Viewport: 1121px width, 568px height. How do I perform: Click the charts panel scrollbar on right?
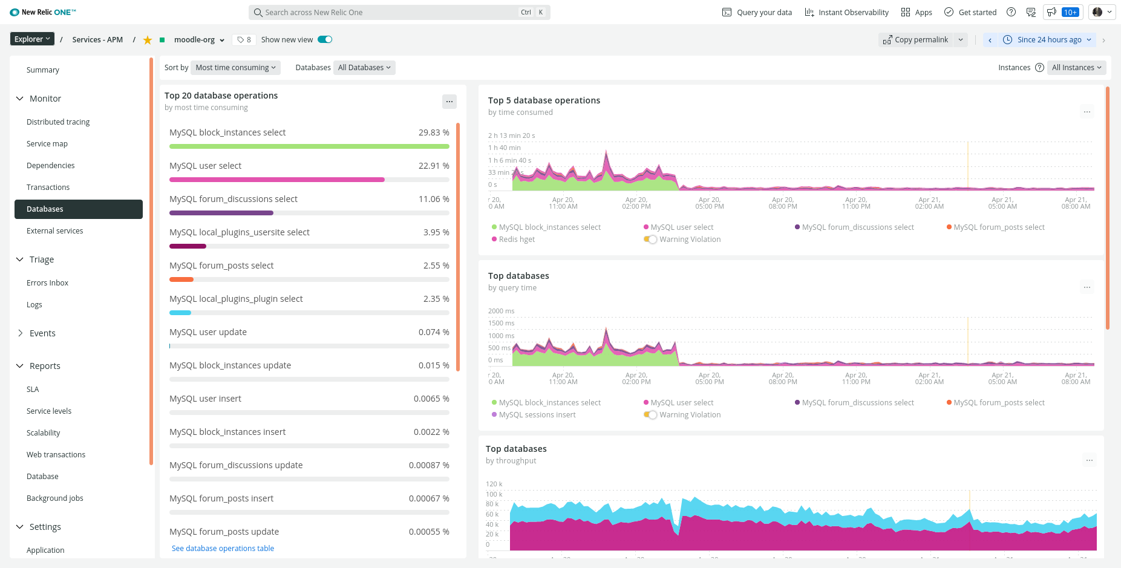coord(1108,208)
